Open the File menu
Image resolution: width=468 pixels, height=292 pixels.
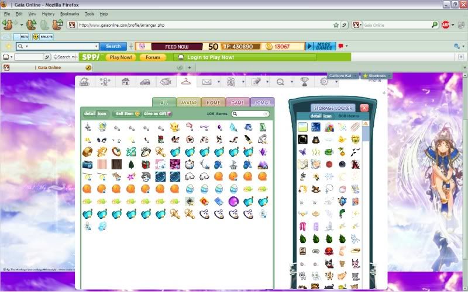coord(7,14)
